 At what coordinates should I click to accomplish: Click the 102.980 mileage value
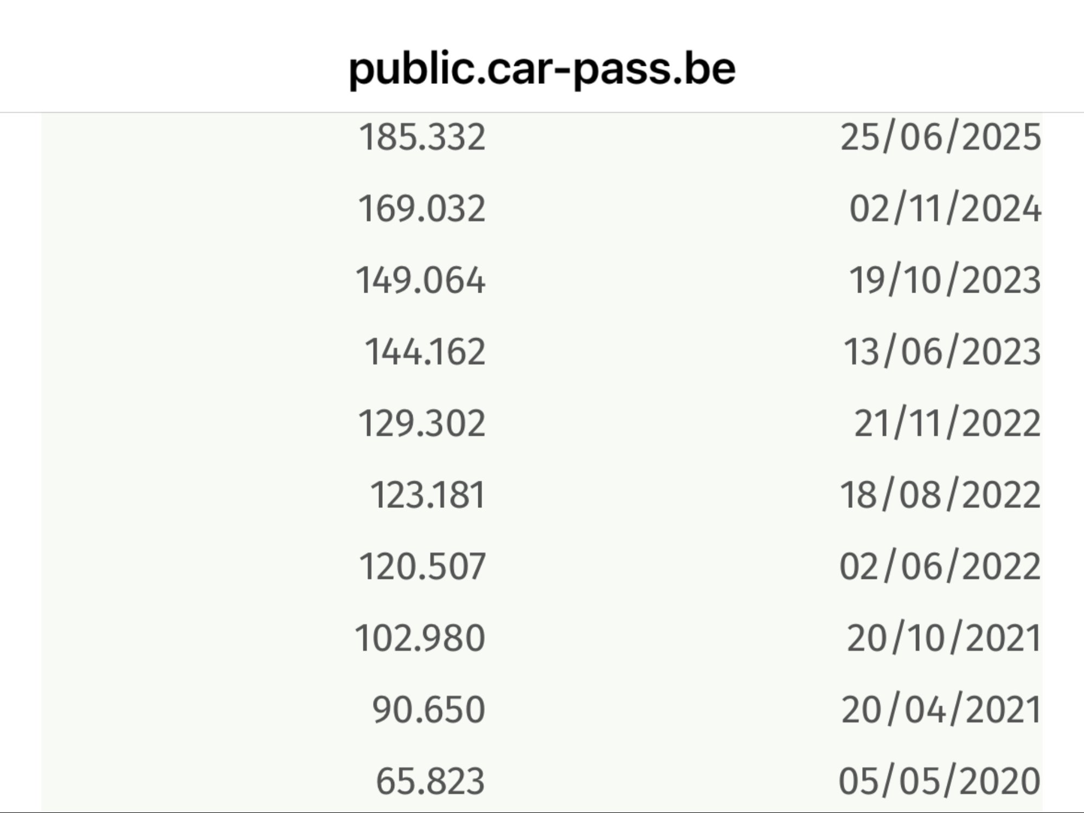(420, 638)
